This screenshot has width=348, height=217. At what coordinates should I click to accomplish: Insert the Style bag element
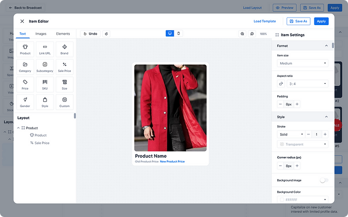45,102
